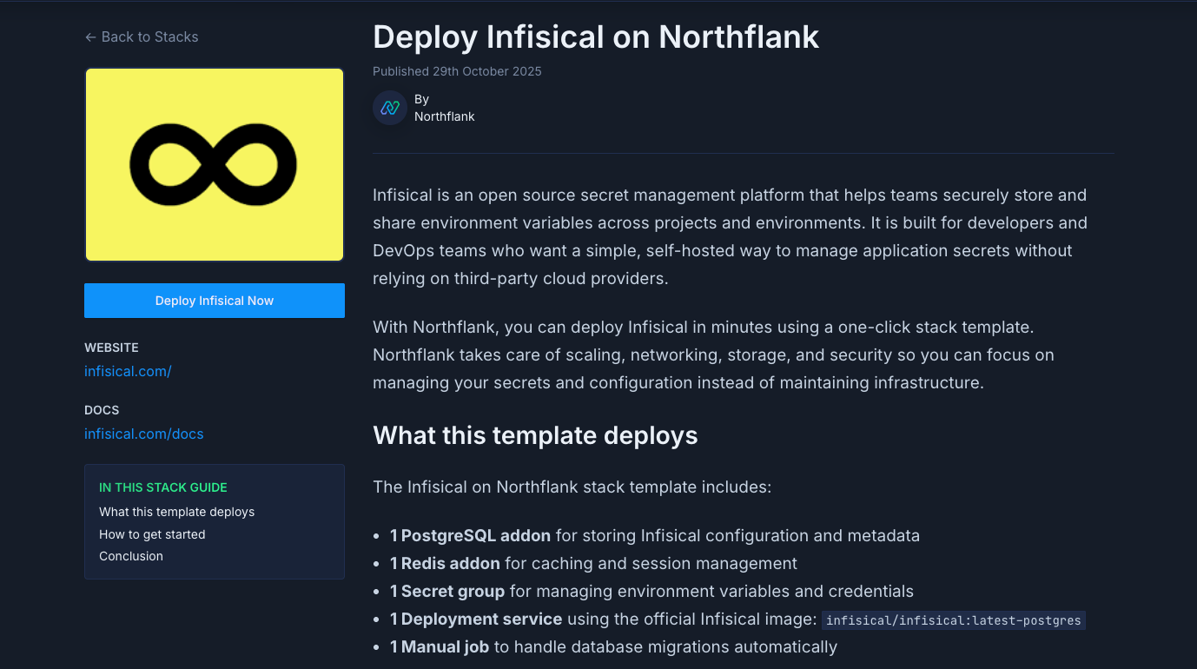This screenshot has height=669, width=1197.
Task: Click the bold 1 Redis addon text
Action: click(x=445, y=564)
